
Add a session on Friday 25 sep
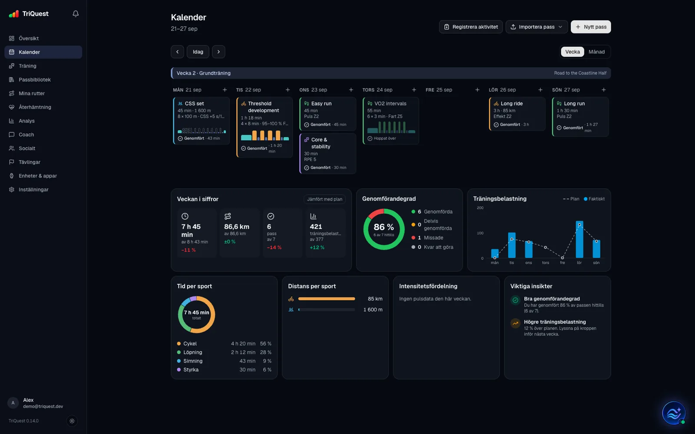pyautogui.click(x=477, y=90)
